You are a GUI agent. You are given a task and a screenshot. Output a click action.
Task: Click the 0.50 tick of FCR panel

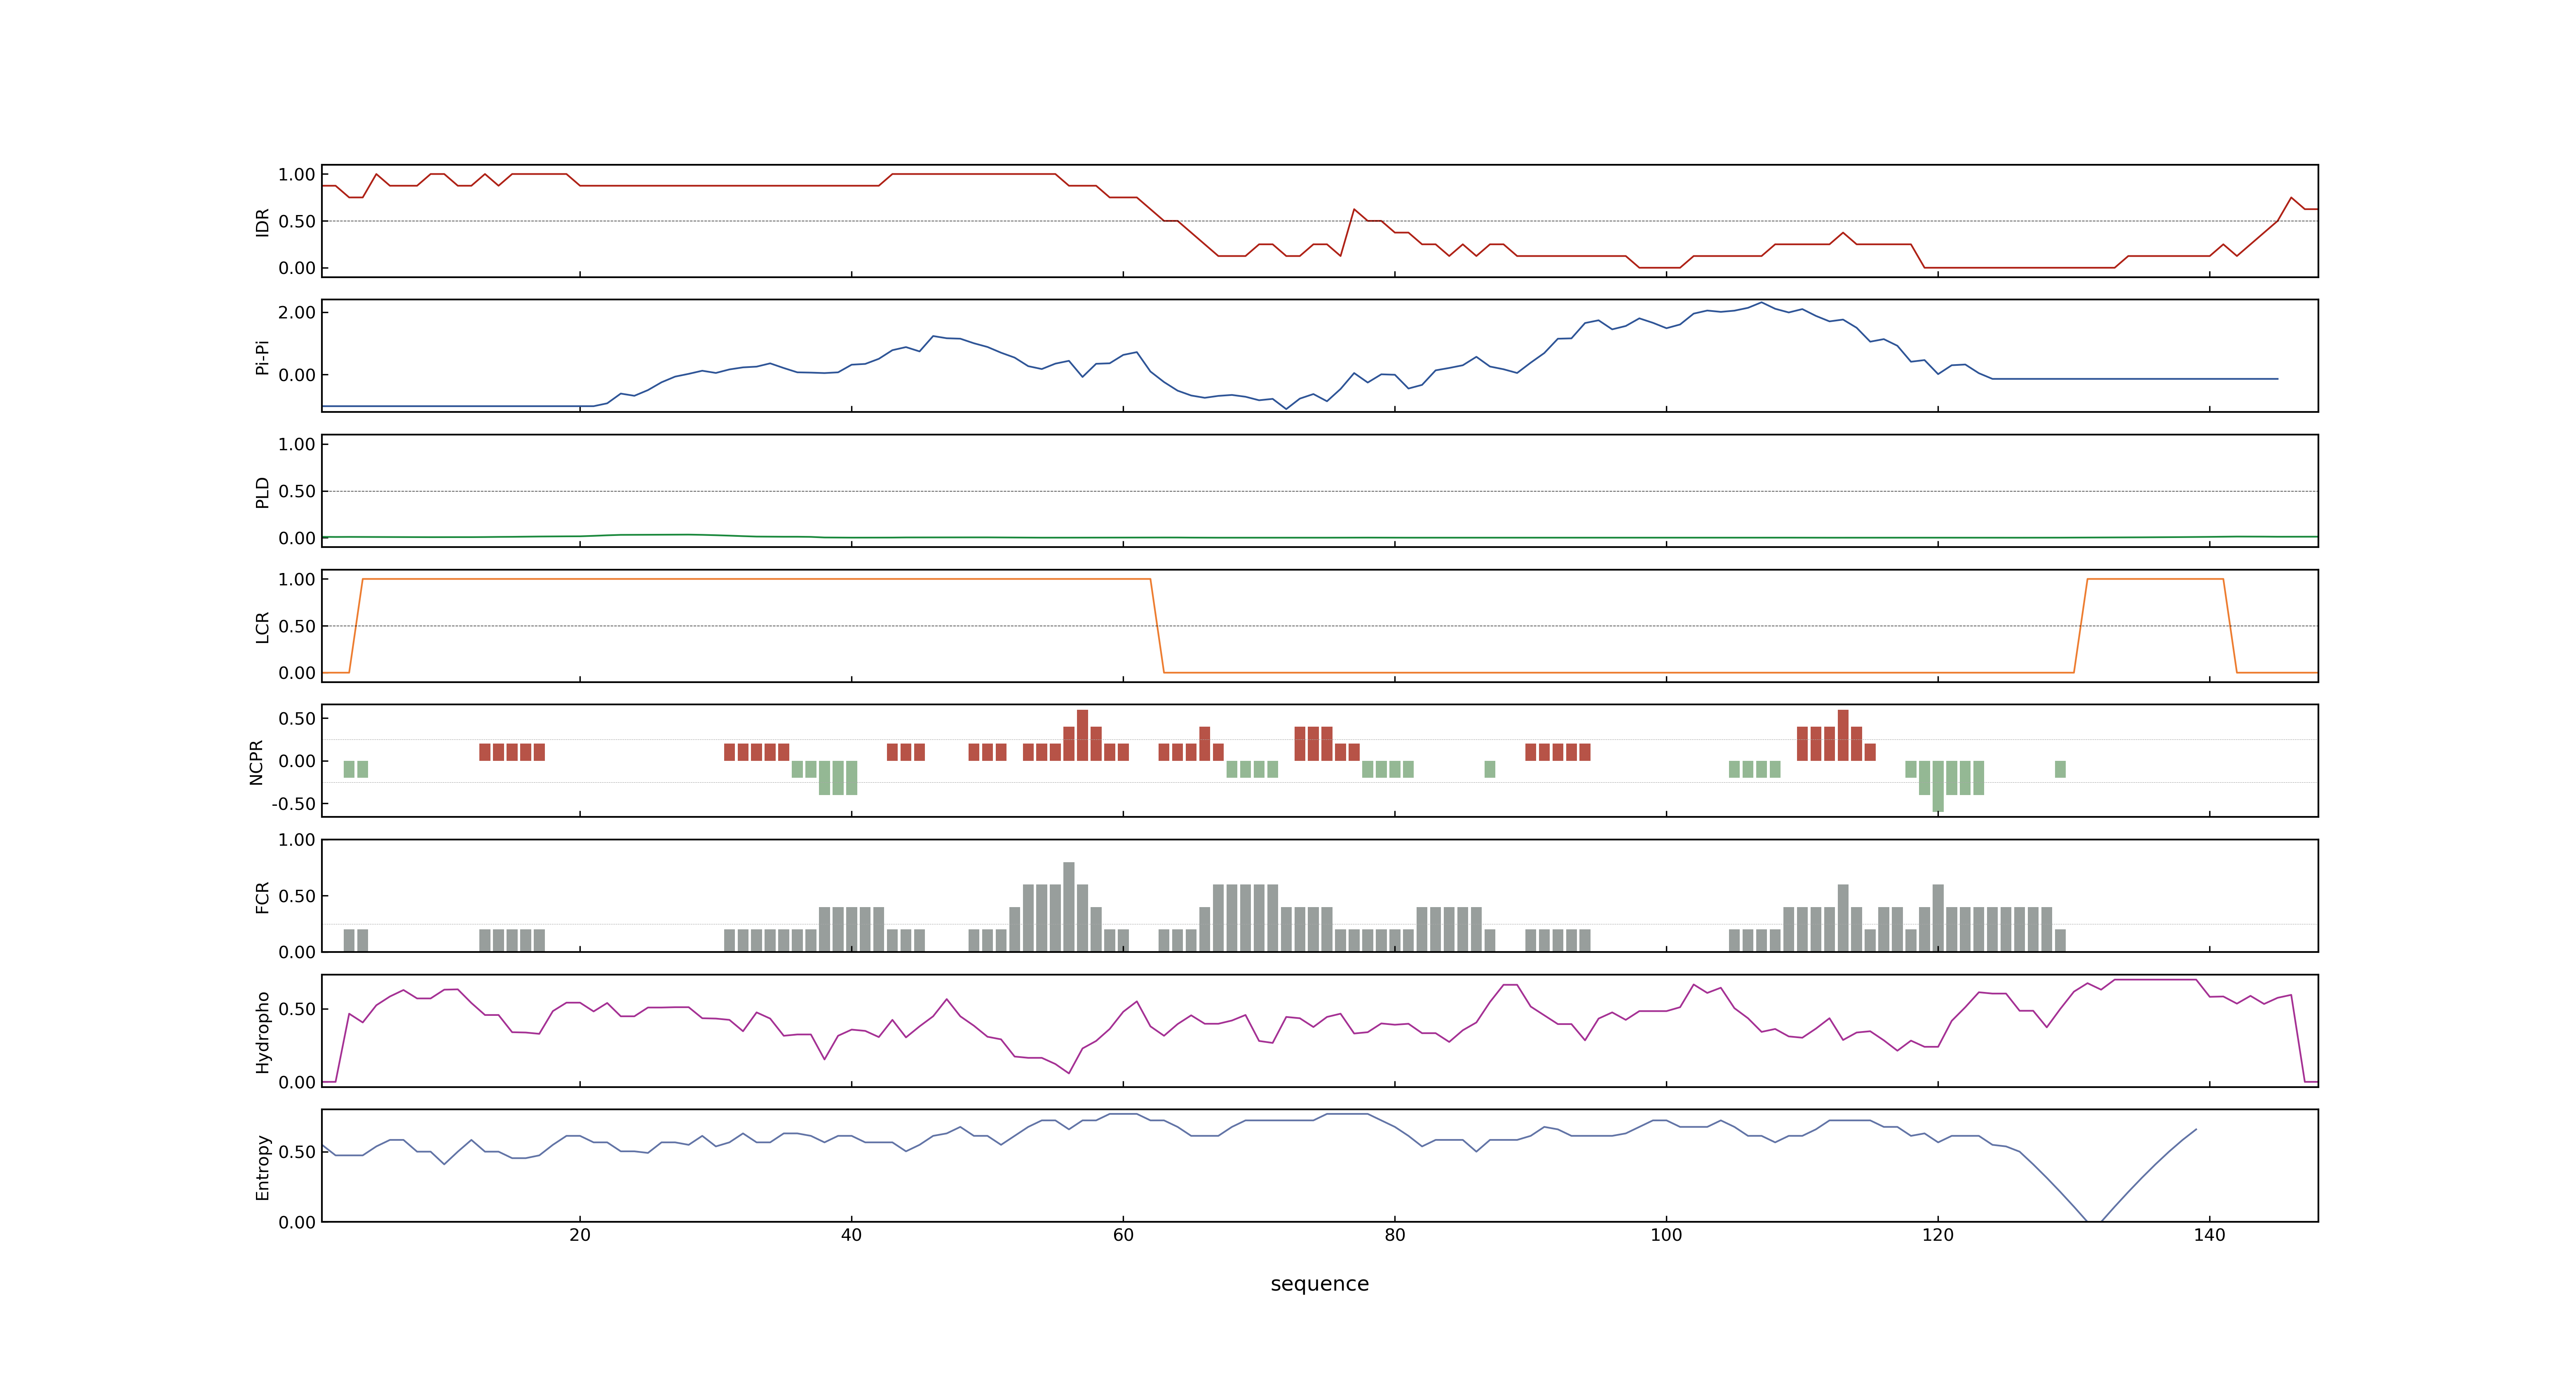click(297, 896)
